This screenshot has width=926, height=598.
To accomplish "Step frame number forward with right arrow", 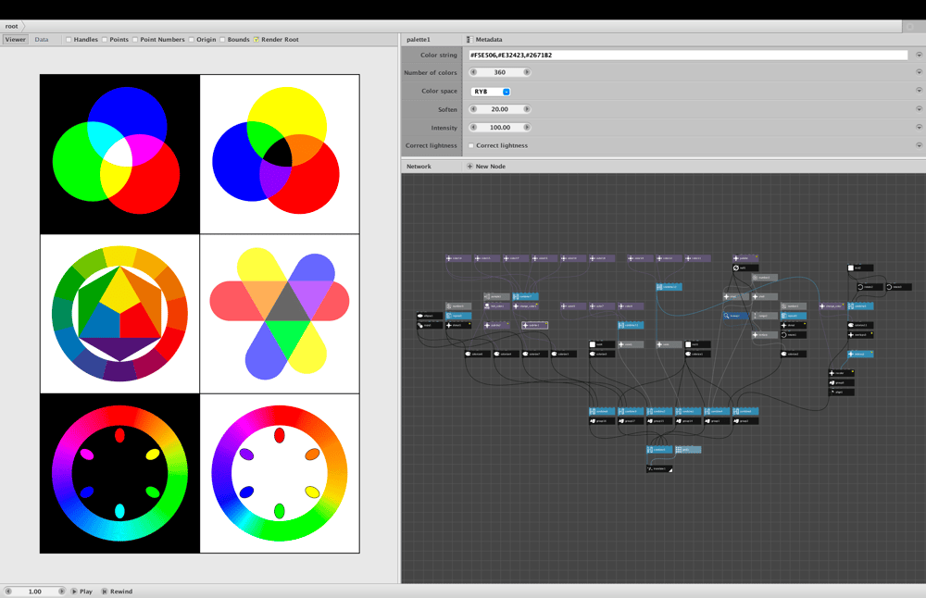I will click(61, 591).
